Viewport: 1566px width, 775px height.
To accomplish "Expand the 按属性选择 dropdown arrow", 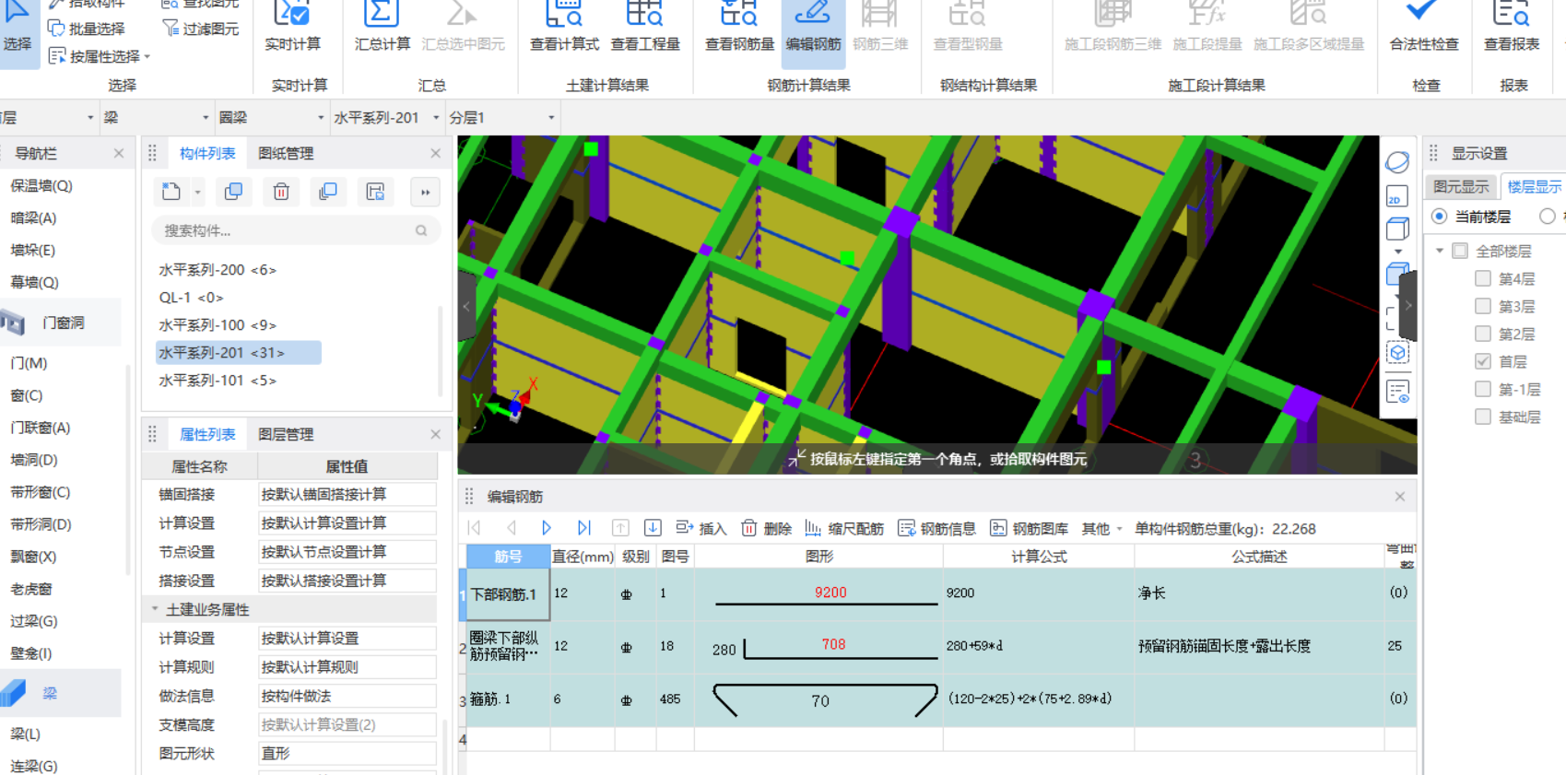I will [147, 57].
